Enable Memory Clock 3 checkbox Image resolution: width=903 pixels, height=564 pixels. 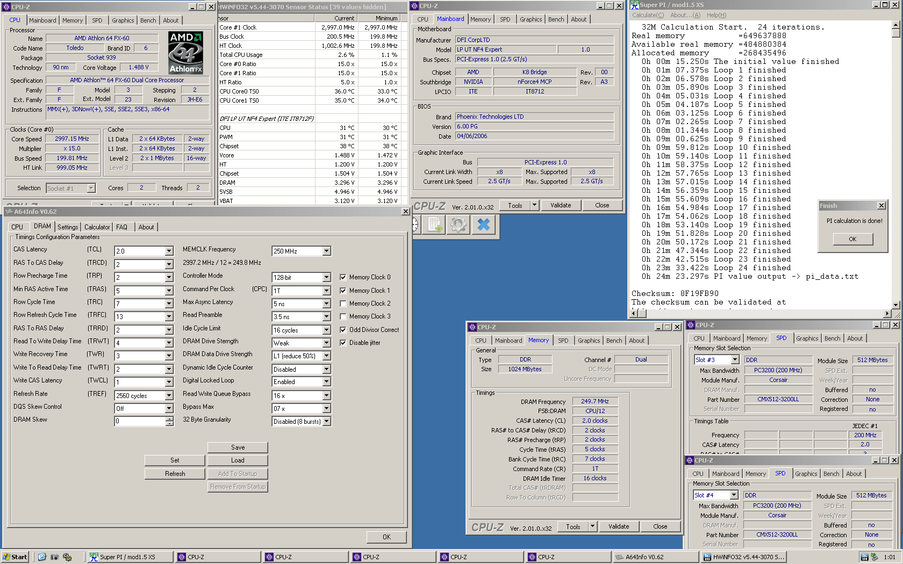click(x=343, y=316)
